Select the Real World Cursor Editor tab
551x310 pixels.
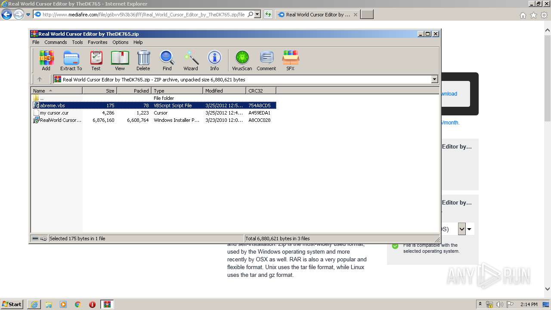coord(318,15)
